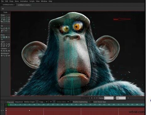
Task: Select the Transform Points draw tool
Action: tap(4, 17)
